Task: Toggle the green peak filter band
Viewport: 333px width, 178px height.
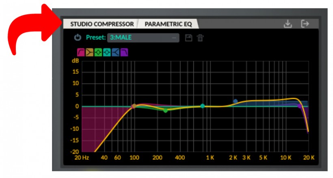Action: click(98, 52)
